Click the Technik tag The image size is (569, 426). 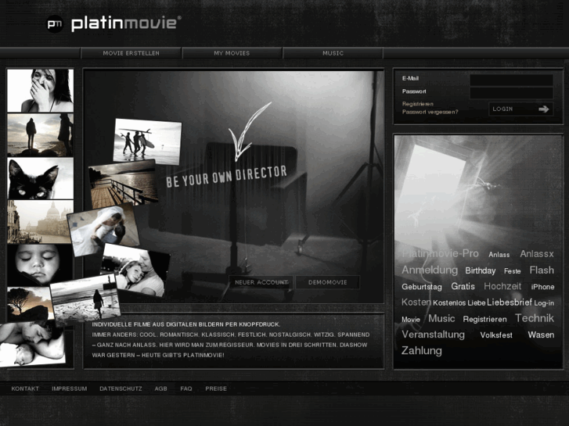[x=535, y=318]
